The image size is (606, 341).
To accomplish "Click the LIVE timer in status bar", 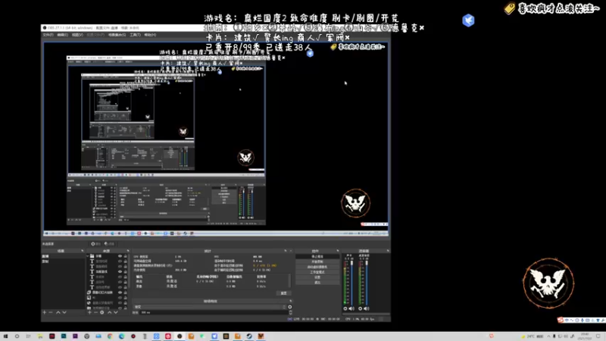I will [x=304, y=319].
